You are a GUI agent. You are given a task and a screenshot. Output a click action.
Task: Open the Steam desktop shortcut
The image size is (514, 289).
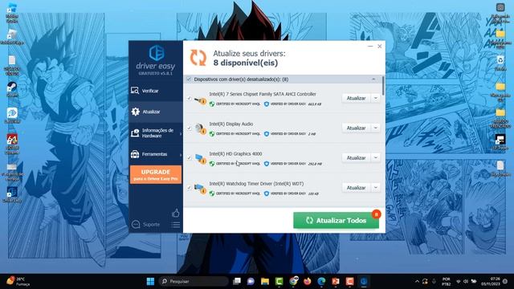click(x=12, y=89)
